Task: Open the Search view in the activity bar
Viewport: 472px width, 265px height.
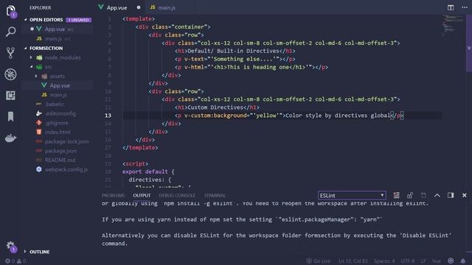Action: pyautogui.click(x=11, y=32)
